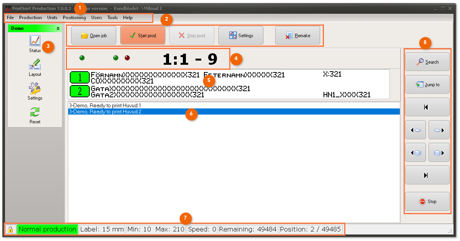Step back one item arrow
The height and width of the screenshot is (241, 460).
(416, 130)
